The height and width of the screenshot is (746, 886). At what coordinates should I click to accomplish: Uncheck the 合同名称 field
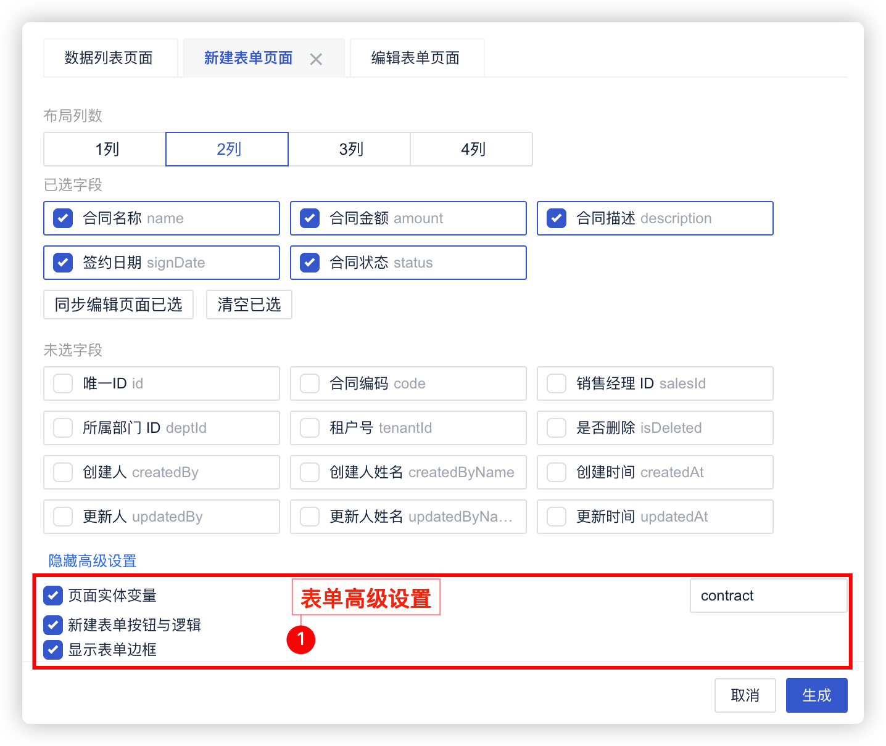coord(62,218)
